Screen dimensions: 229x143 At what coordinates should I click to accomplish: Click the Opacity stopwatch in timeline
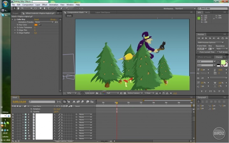pos(31,112)
